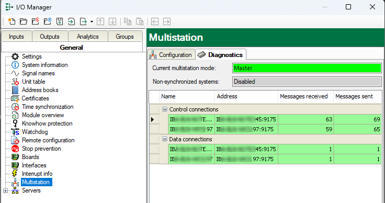385x203 pixels.
Task: Click the left arrow navigation icon
Action: click(155, 21)
